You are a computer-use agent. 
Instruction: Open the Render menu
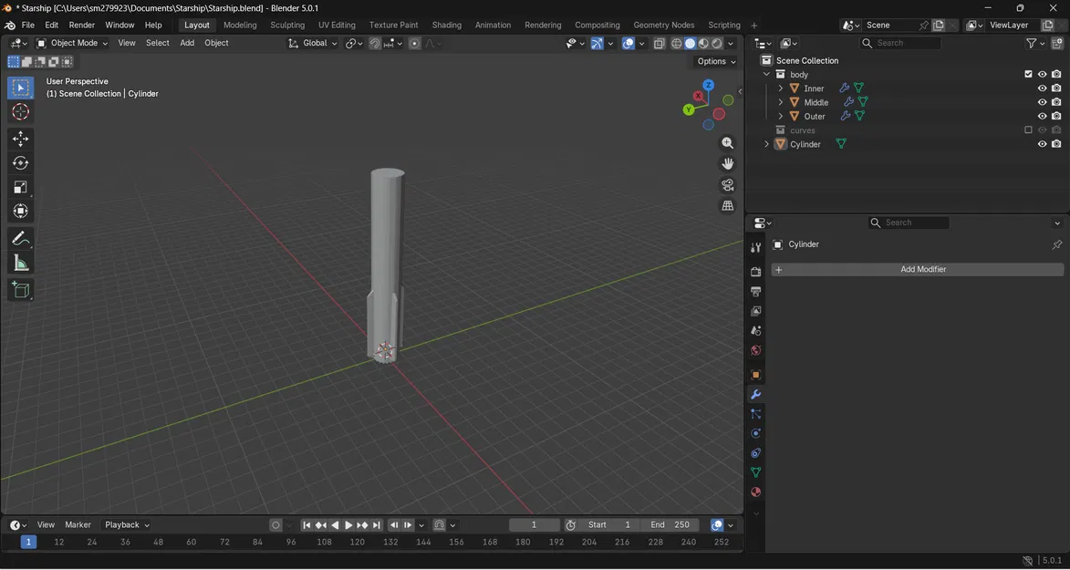pyautogui.click(x=82, y=25)
